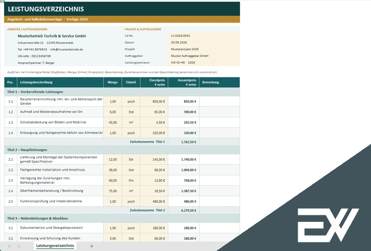Click the Pos. column header
Viewport: 371px width, 251px height.
click(11, 82)
